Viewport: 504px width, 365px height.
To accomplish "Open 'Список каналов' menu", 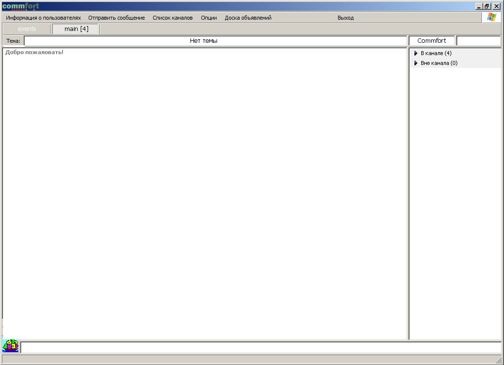I will pos(173,18).
